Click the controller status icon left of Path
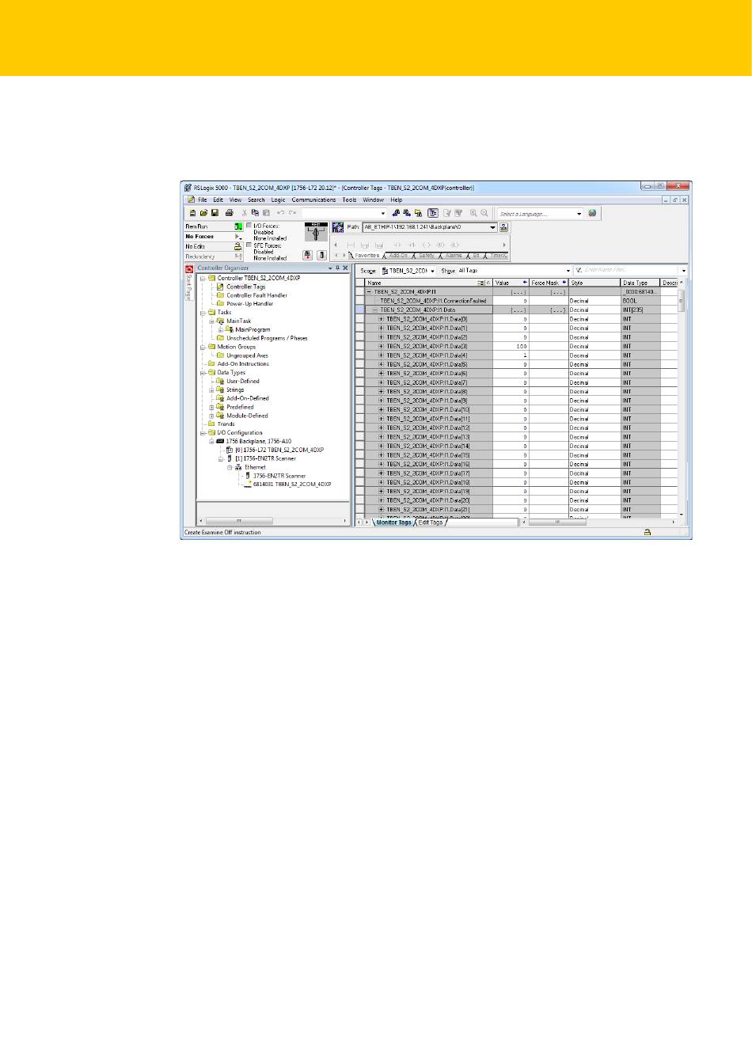The image size is (752, 1064). tap(337, 227)
